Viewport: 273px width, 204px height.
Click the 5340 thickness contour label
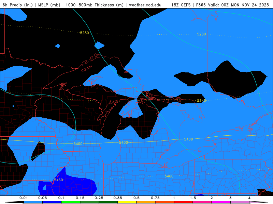[201, 101]
